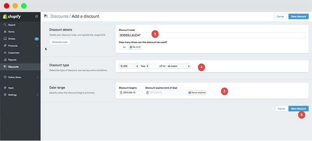This screenshot has height=141, width=312.
Task: Click the Reports bar chart icon
Action: tap(5, 60)
